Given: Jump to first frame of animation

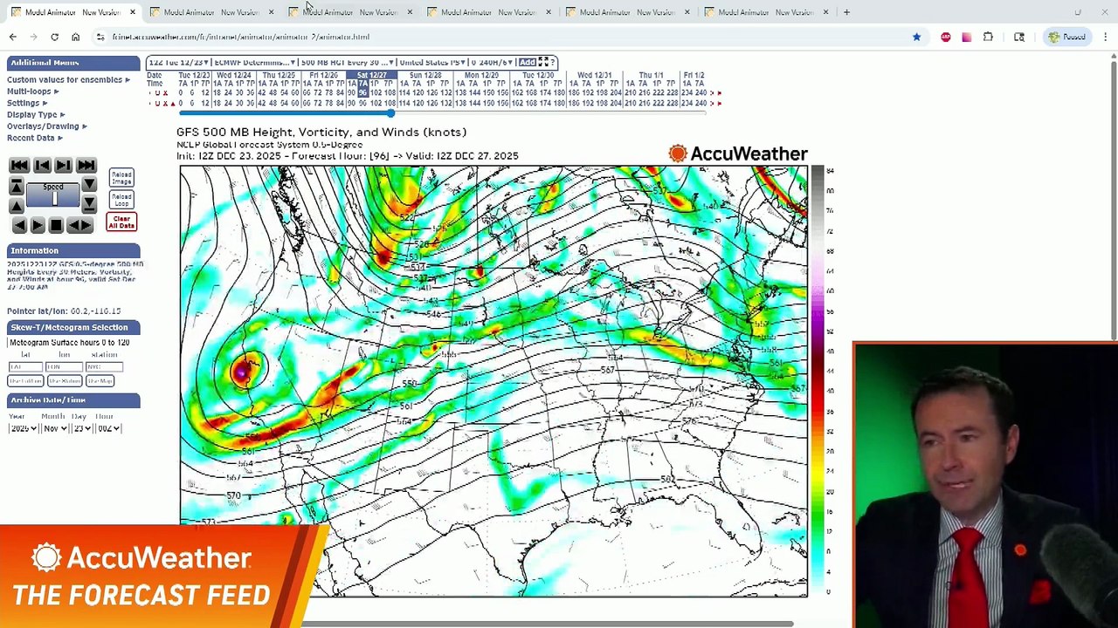Looking at the screenshot, I should click(x=19, y=165).
